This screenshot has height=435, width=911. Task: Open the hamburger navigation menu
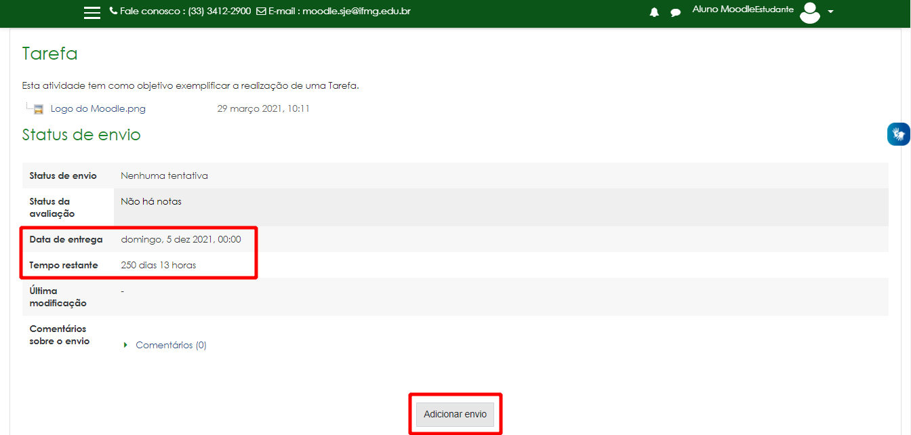[92, 12]
